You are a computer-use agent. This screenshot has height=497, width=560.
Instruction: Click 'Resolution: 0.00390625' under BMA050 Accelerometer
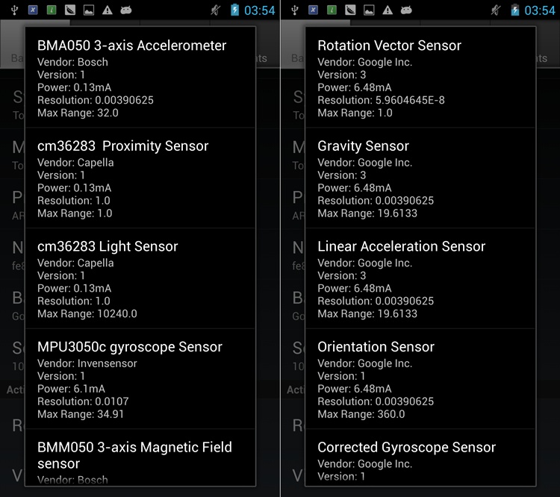[x=96, y=100]
